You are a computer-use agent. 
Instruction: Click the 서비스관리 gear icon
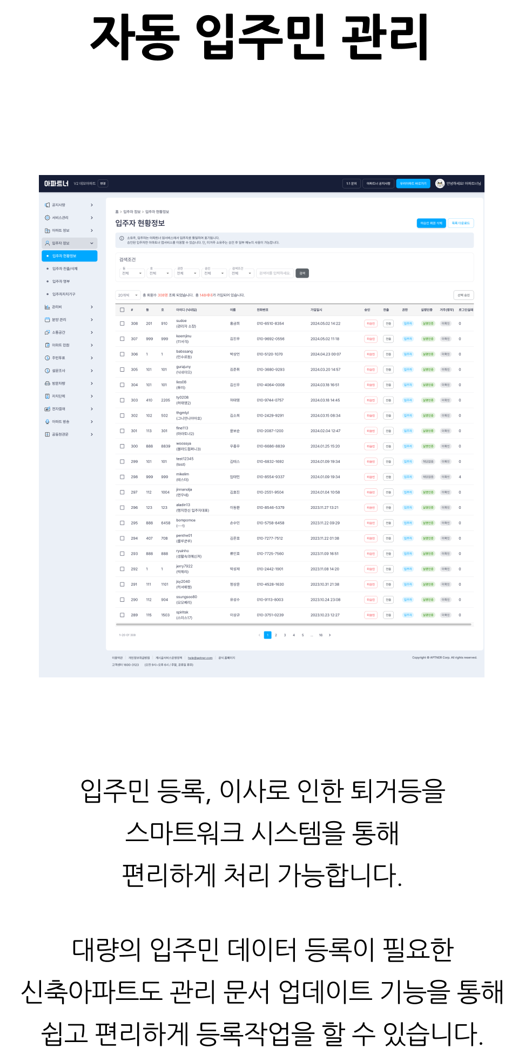click(48, 218)
